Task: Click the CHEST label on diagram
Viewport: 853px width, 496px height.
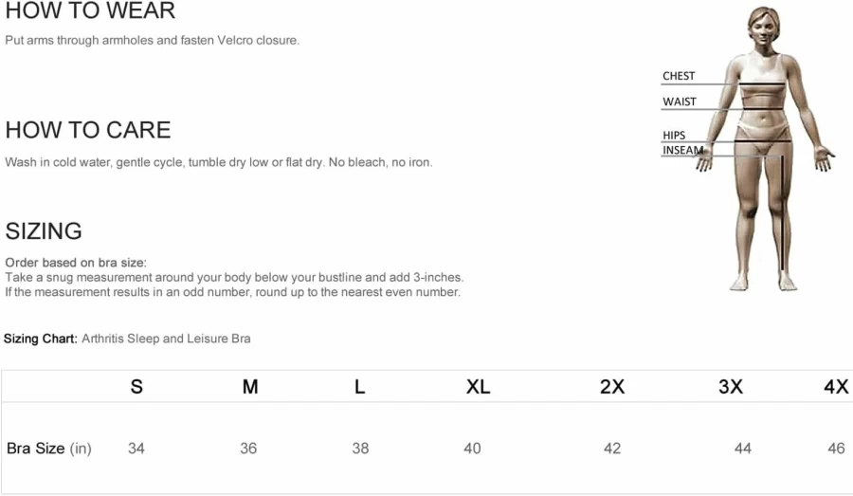Action: pyautogui.click(x=679, y=76)
